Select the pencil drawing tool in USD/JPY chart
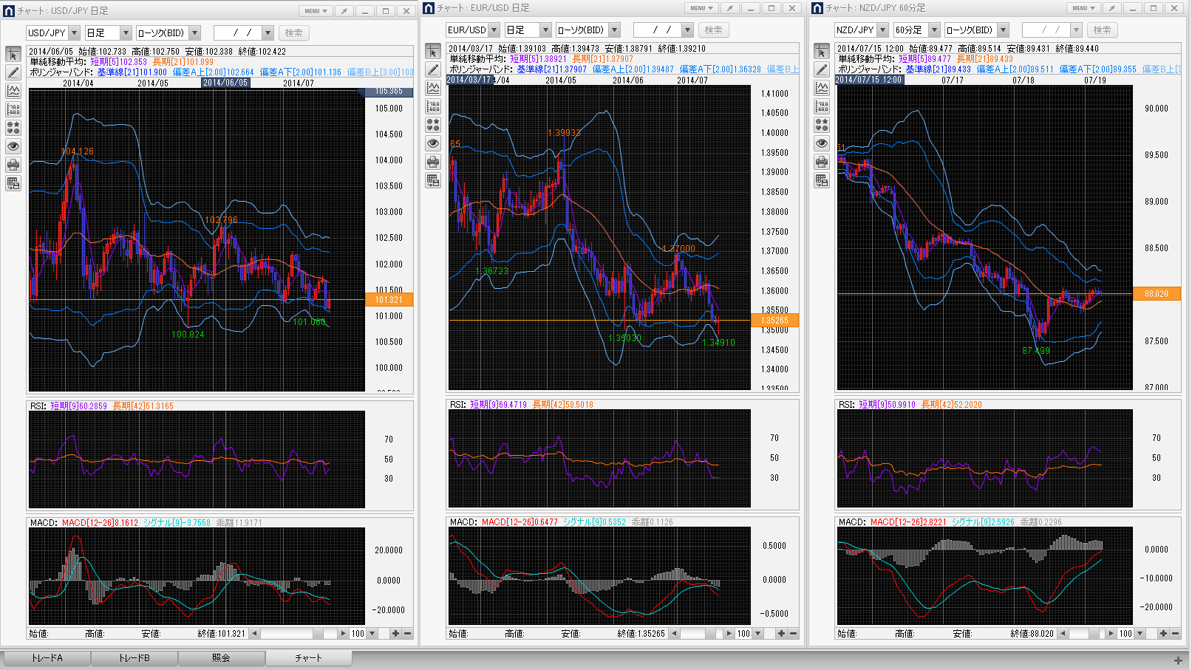1192x670 pixels. [13, 72]
